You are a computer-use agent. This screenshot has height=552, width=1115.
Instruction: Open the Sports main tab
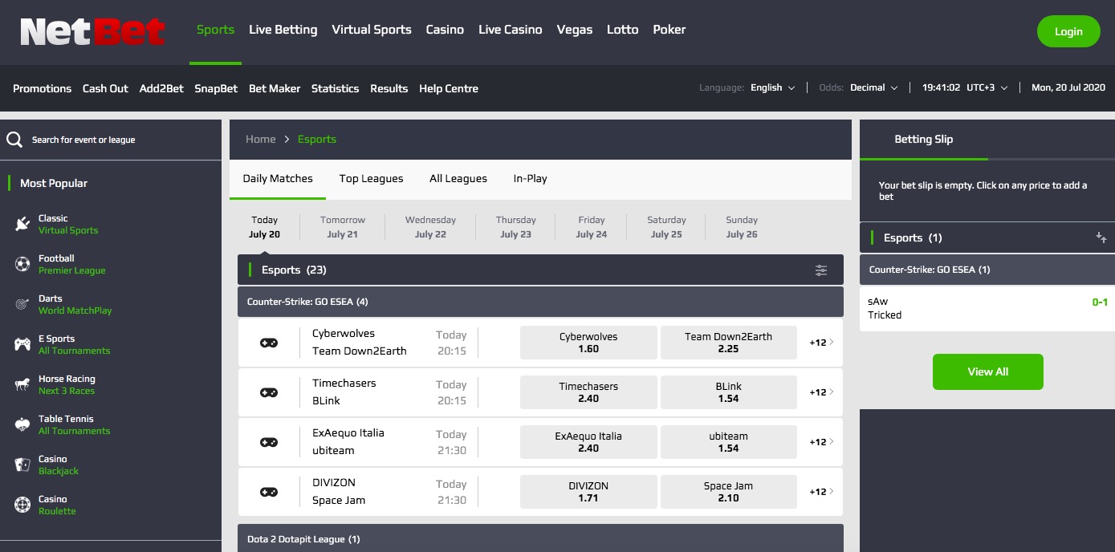[215, 30]
